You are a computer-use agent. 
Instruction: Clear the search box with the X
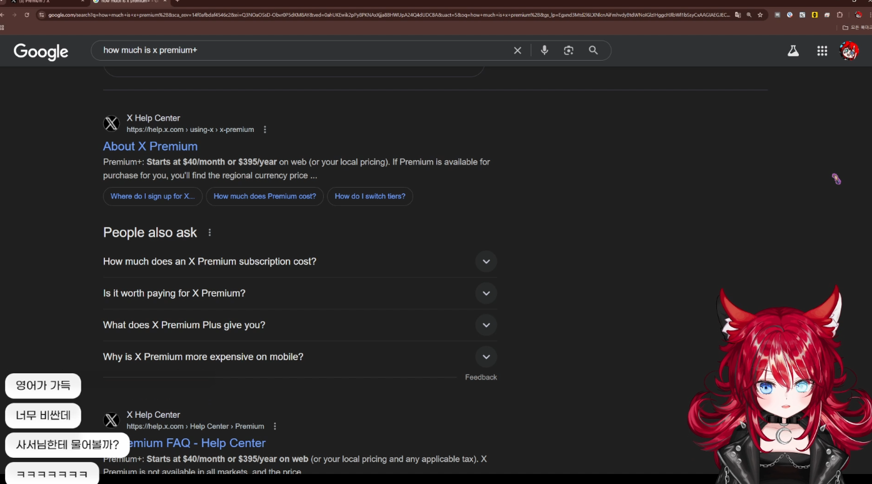pos(518,51)
